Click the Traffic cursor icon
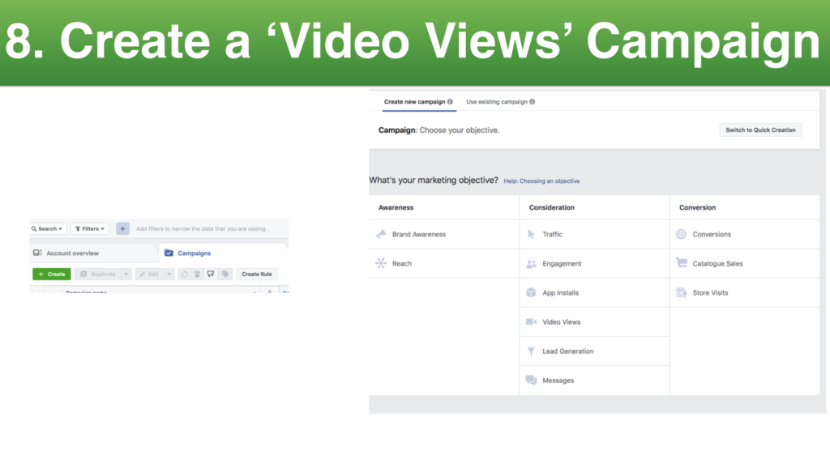830x464 pixels. (x=531, y=234)
